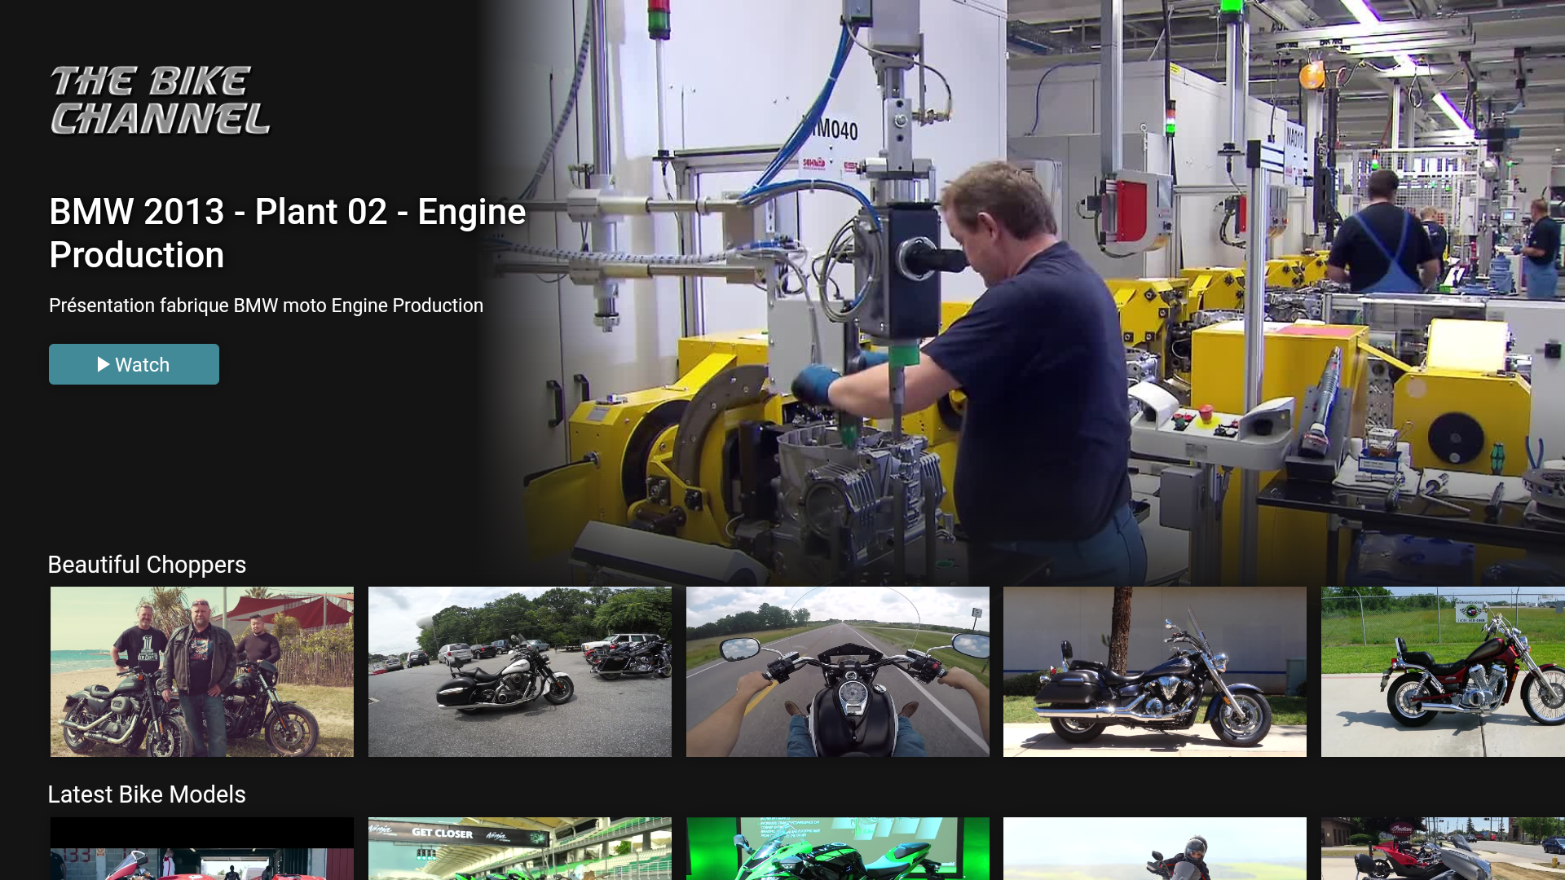Click the Watch button
This screenshot has width=1565, height=880.
point(134,364)
